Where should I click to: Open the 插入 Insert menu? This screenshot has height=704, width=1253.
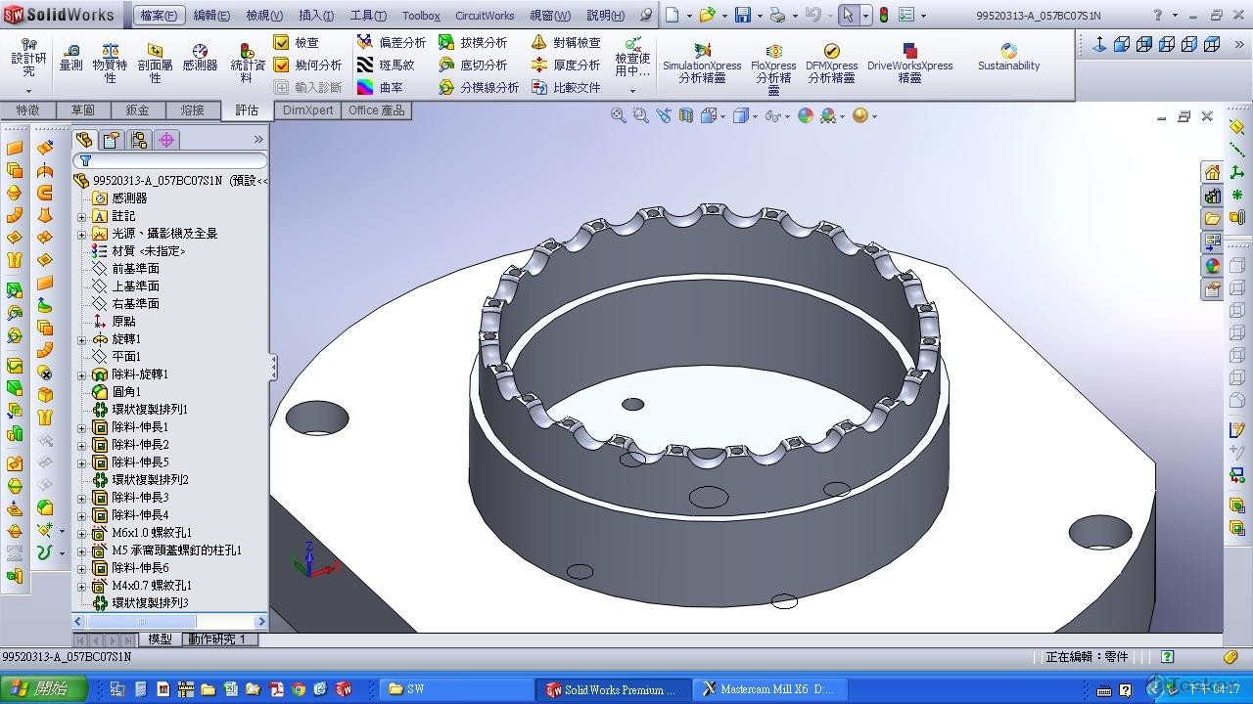[315, 16]
